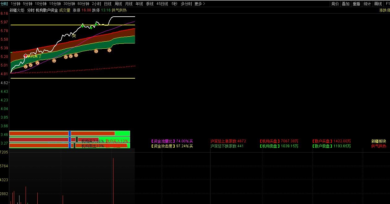
Task: Show the 日线 daily chart
Action: 108,4
